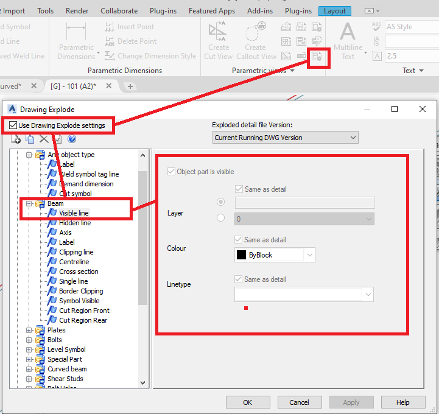Switch to the [G] - 101 (A2)* drawing tab
Screen dimensions: 439x414
click(x=73, y=86)
